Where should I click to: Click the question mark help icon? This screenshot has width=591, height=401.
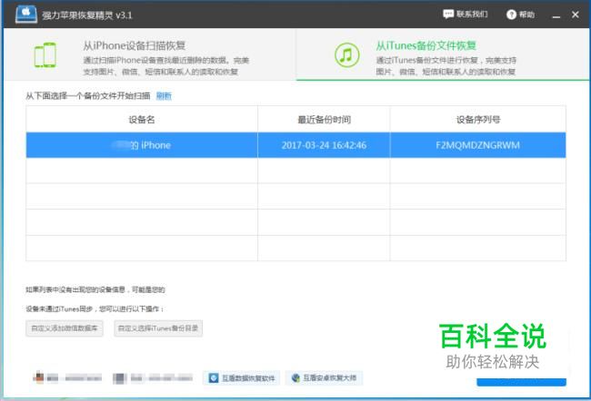click(511, 15)
